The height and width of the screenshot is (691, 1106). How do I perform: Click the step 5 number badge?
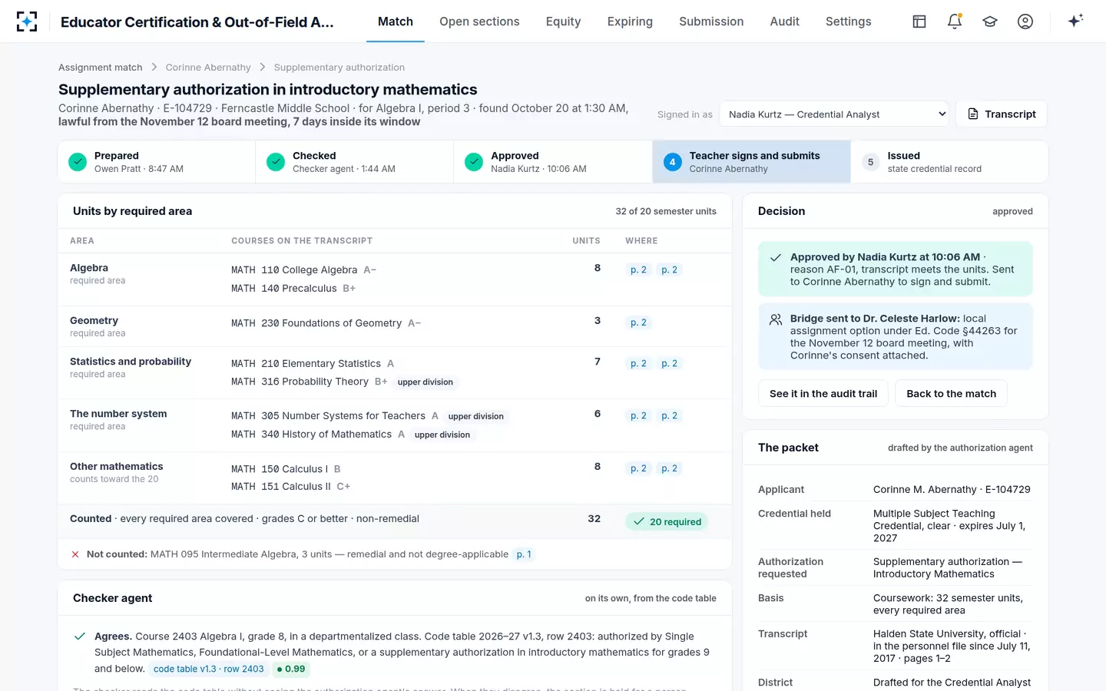point(870,162)
